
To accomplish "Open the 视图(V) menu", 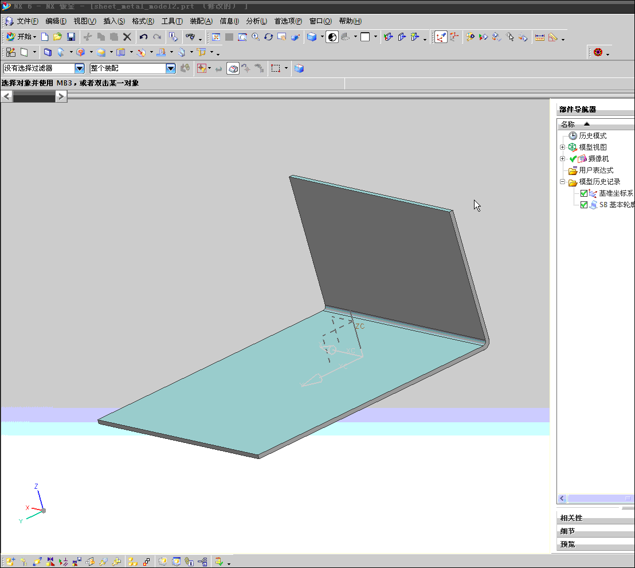I will (85, 21).
